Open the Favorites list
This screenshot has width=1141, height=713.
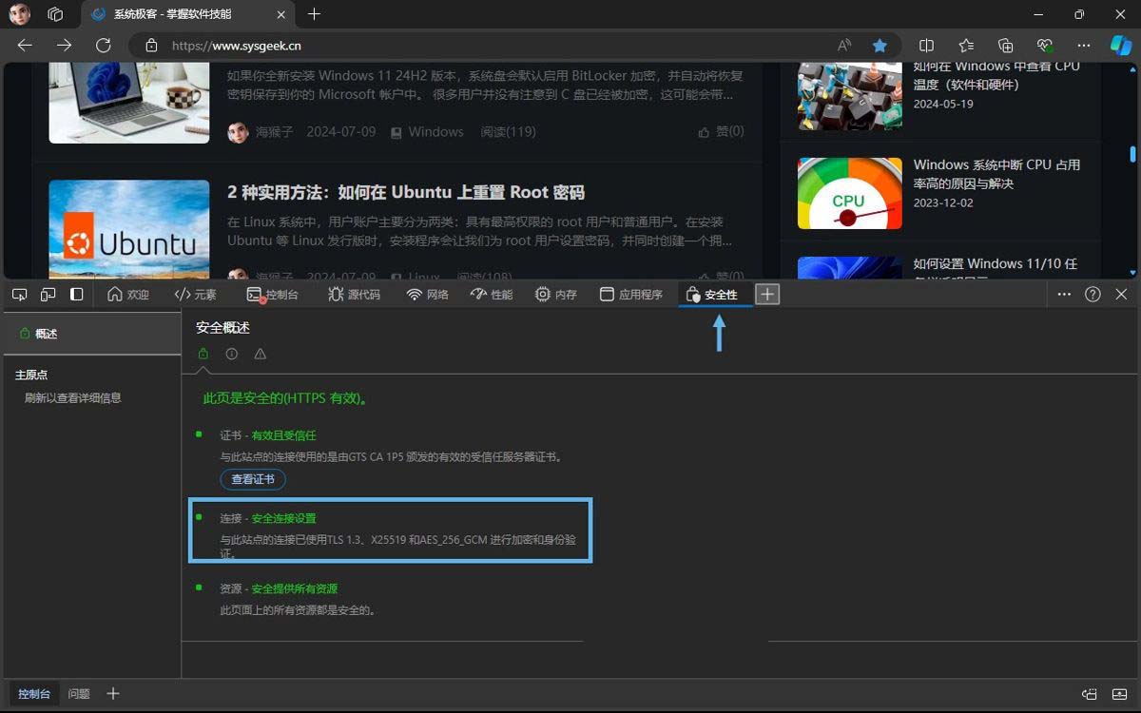[966, 46]
